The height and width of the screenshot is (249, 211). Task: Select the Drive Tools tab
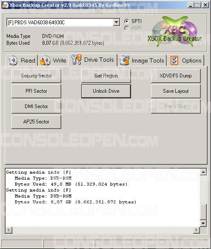pos(93,60)
